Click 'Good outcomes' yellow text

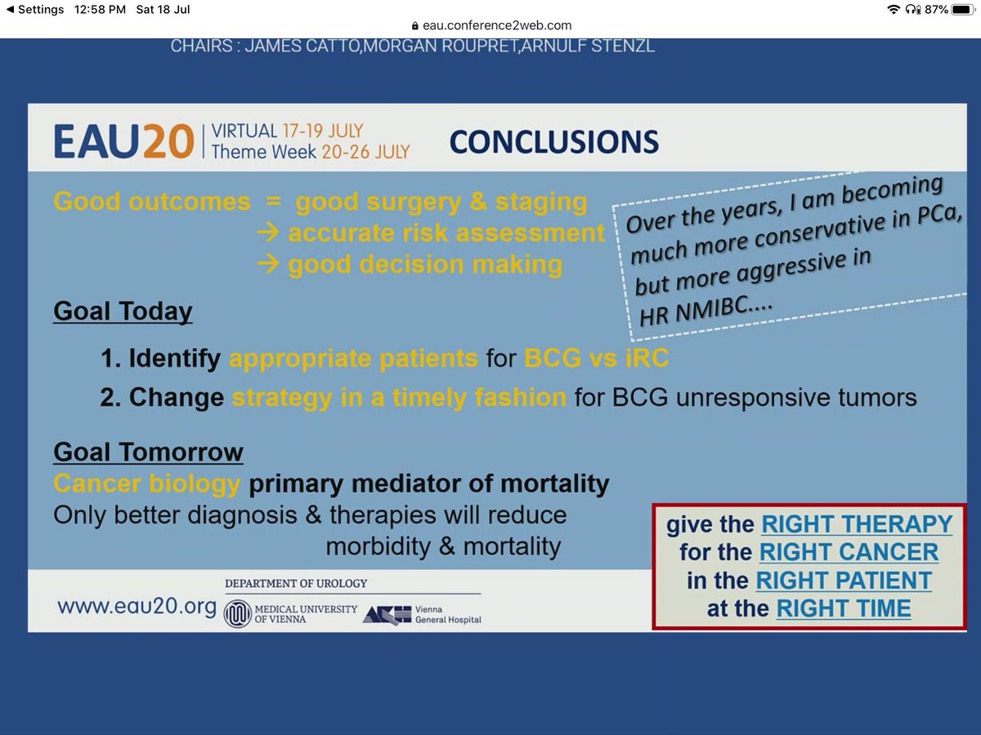tap(152, 202)
